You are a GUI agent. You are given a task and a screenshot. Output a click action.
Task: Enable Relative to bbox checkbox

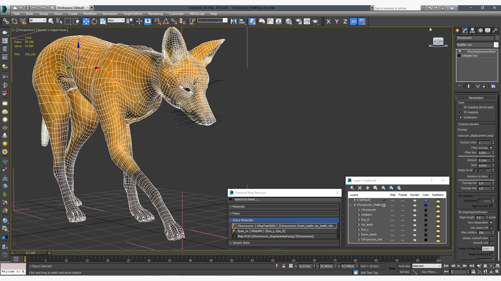491,176
